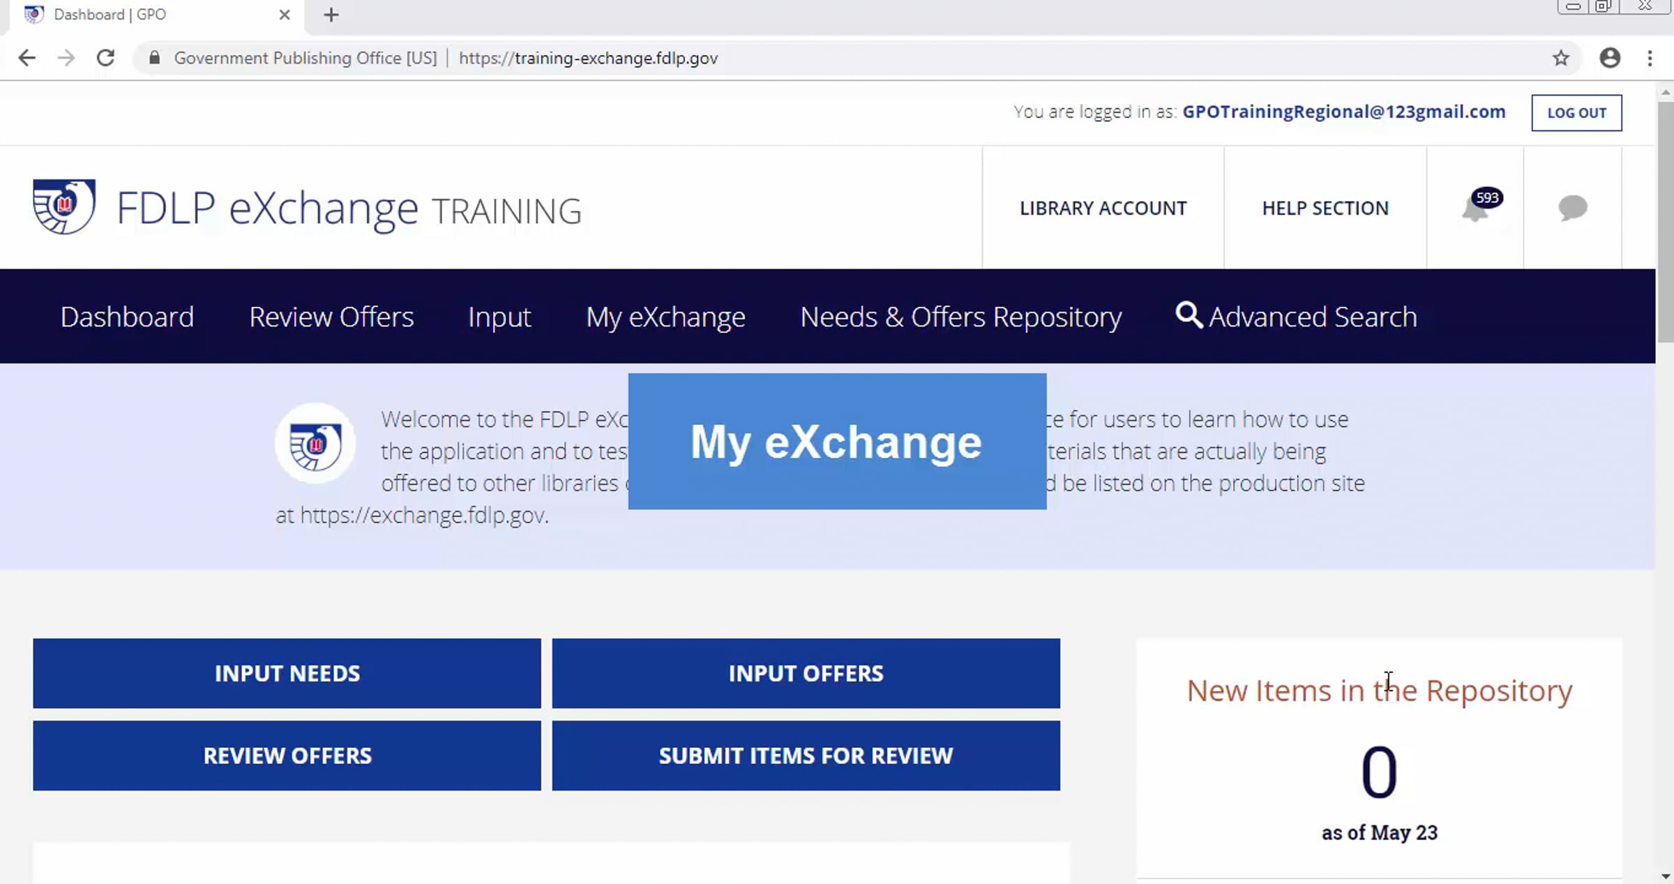1674x884 pixels.
Task: Click the eagle emblem beside welcome message
Action: (x=315, y=444)
